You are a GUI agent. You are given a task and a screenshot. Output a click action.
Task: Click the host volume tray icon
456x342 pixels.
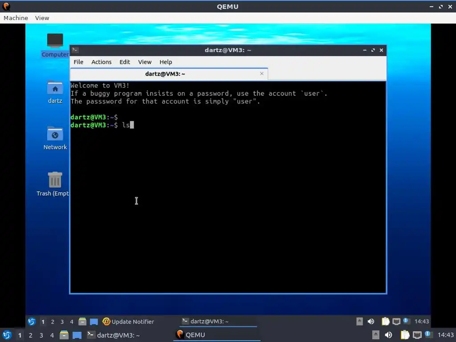(x=388, y=335)
